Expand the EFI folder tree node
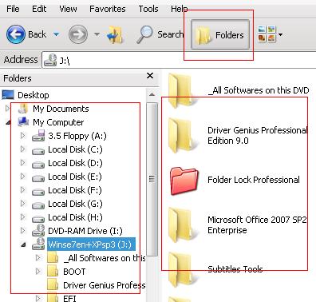Viewport: 316px width, 302px height. pyautogui.click(x=38, y=299)
